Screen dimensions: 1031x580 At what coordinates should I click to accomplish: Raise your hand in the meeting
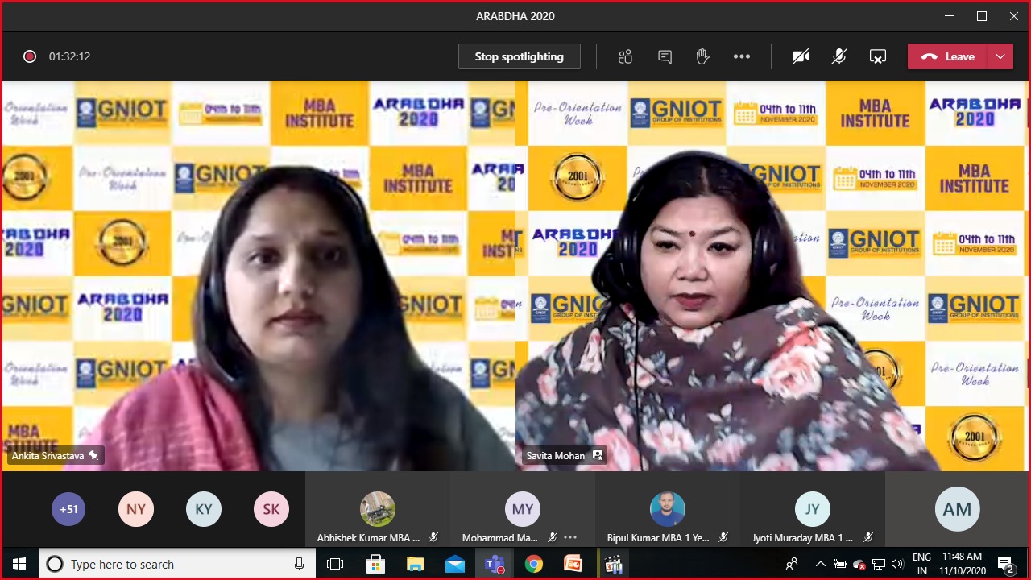click(702, 56)
